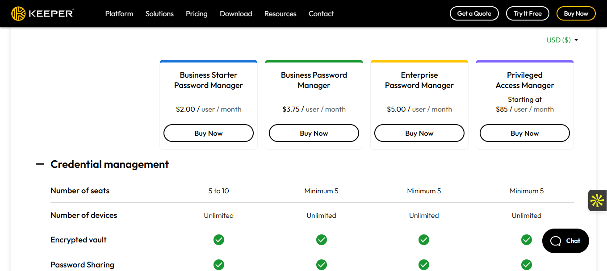
Task: Click Buy Now for Privileged Access Manager
Action: pos(524,133)
